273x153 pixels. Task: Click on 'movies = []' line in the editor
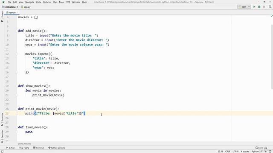[28, 17]
